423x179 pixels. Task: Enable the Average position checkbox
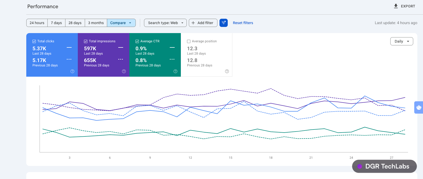189,41
